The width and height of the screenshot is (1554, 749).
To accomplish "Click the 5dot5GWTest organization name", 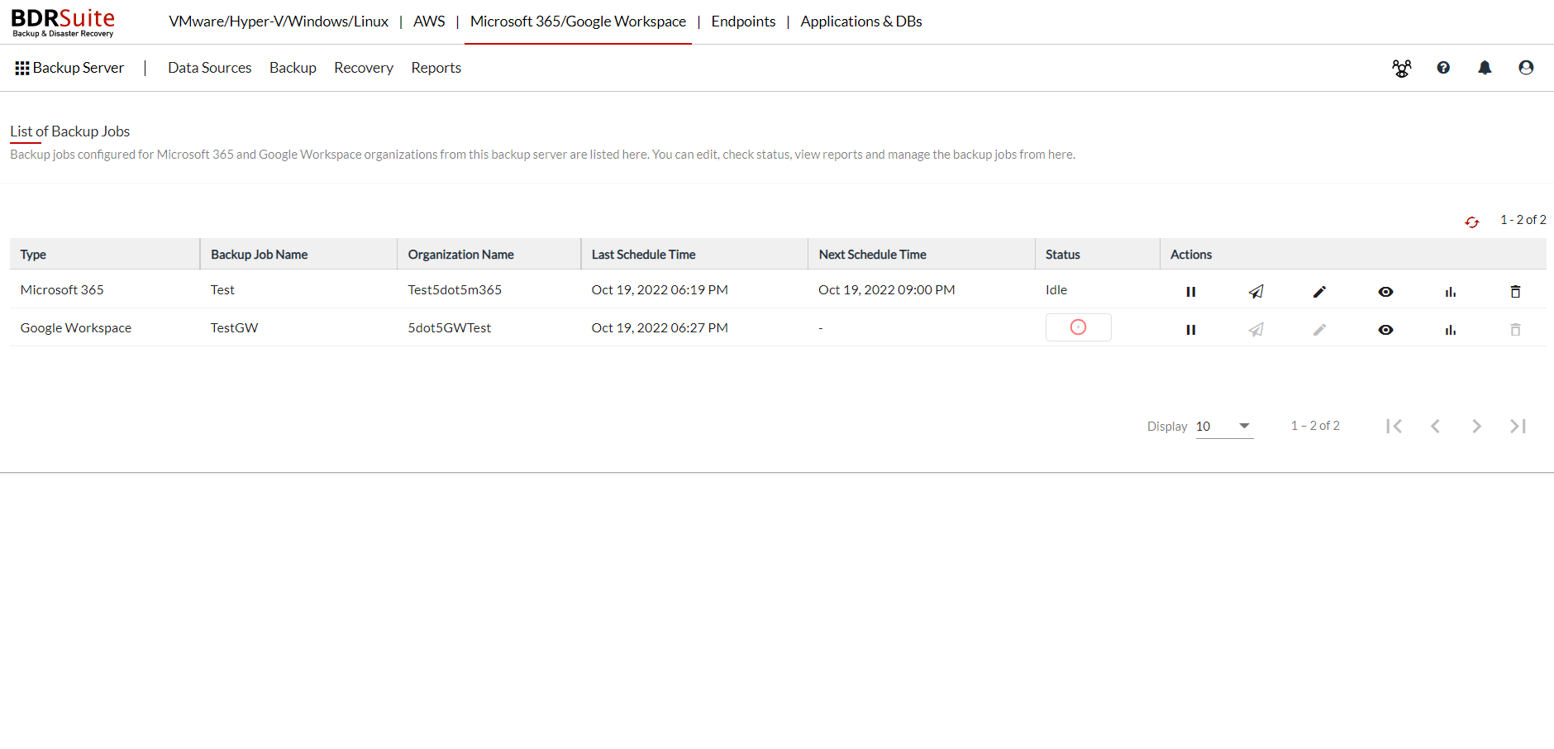I will [x=449, y=328].
